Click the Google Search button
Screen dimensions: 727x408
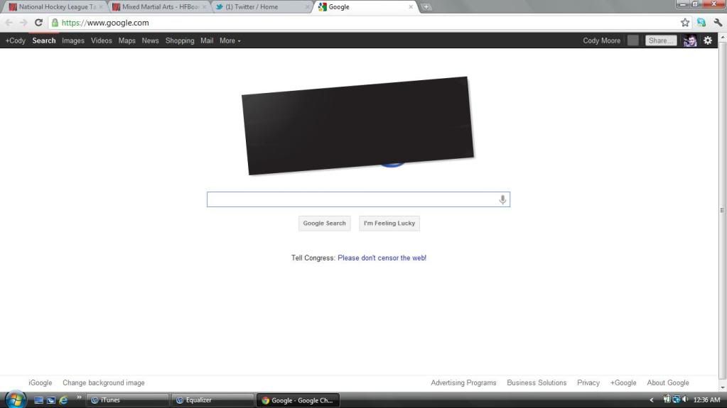[x=325, y=224]
